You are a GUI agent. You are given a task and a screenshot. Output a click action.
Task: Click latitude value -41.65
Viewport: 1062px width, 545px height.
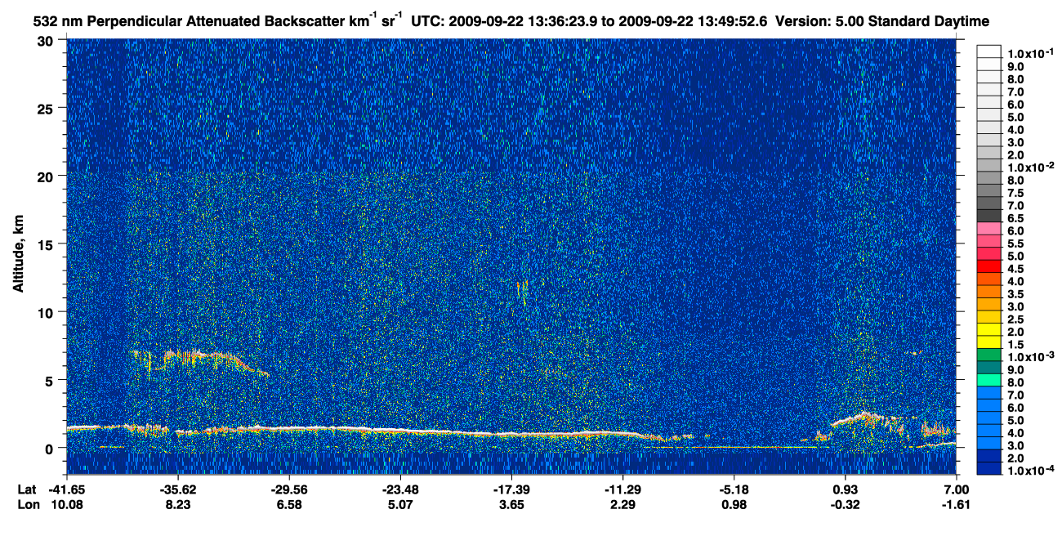(x=67, y=489)
